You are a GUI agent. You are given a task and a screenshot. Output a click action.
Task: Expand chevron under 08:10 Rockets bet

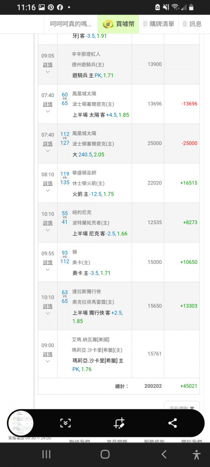(x=48, y=191)
